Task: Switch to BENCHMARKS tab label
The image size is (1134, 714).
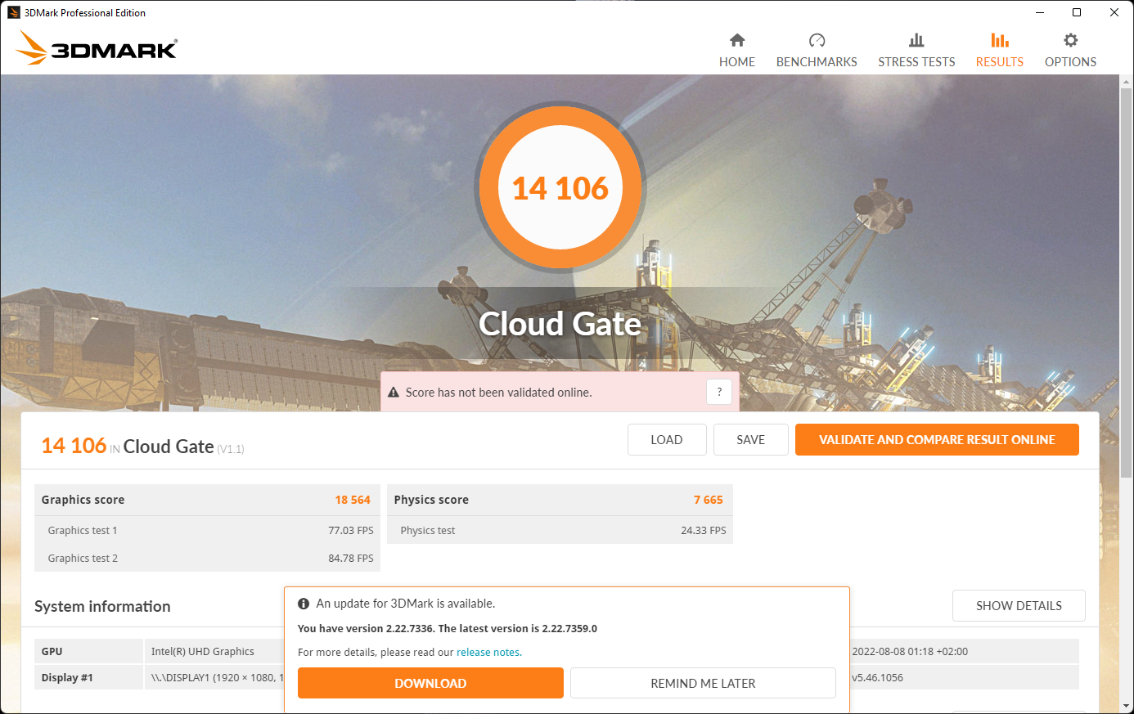Action: (x=817, y=62)
